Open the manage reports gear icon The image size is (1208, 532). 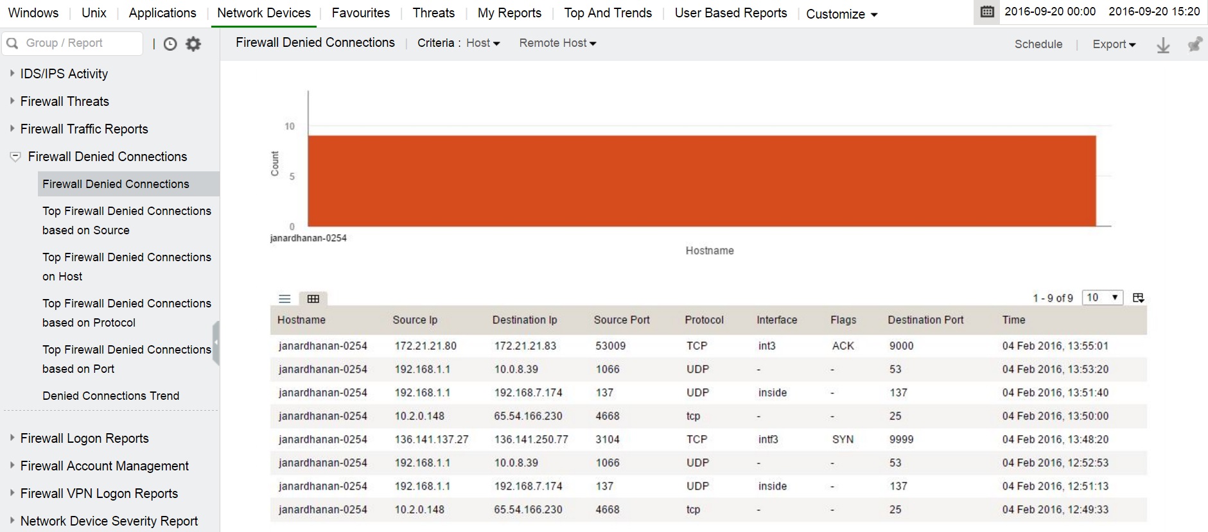click(193, 44)
